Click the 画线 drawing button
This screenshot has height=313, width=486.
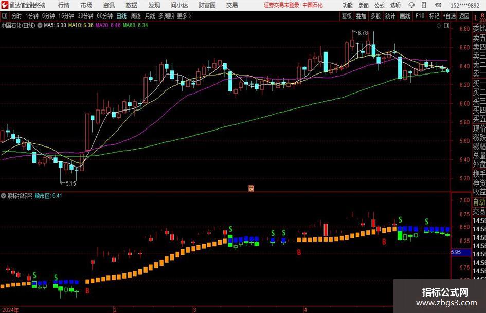click(x=405, y=16)
